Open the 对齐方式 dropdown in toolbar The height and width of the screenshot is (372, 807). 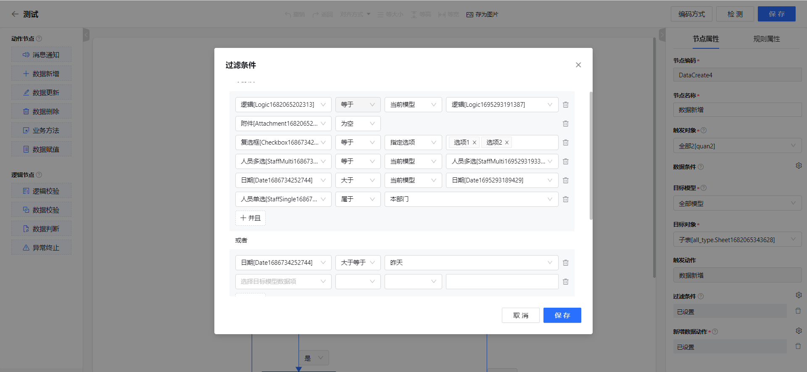pyautogui.click(x=355, y=14)
